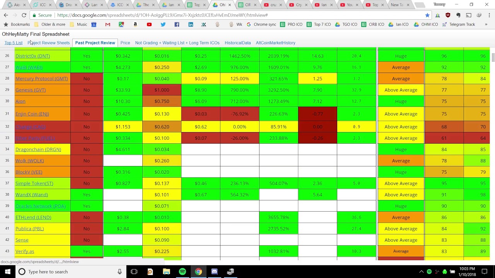Switch to Top 5 List sheet tab
Screen dimensions: 495x278
click(14, 43)
